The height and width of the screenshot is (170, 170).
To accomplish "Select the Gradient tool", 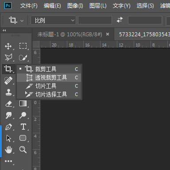I will [x=23, y=104].
